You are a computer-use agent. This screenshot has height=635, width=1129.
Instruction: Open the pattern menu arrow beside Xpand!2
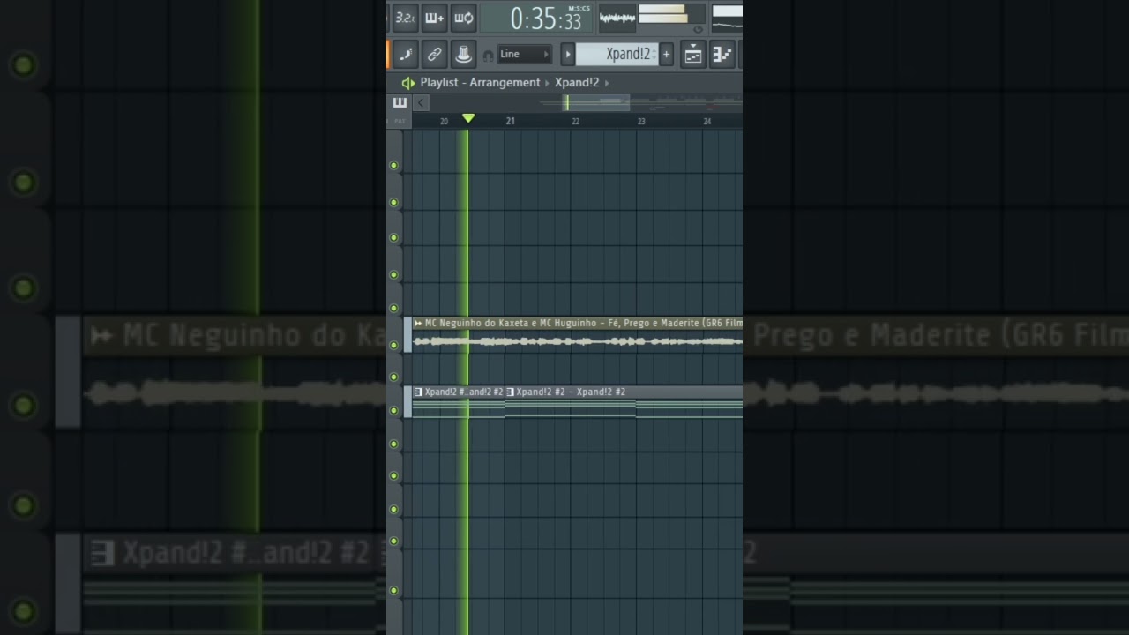click(x=567, y=54)
